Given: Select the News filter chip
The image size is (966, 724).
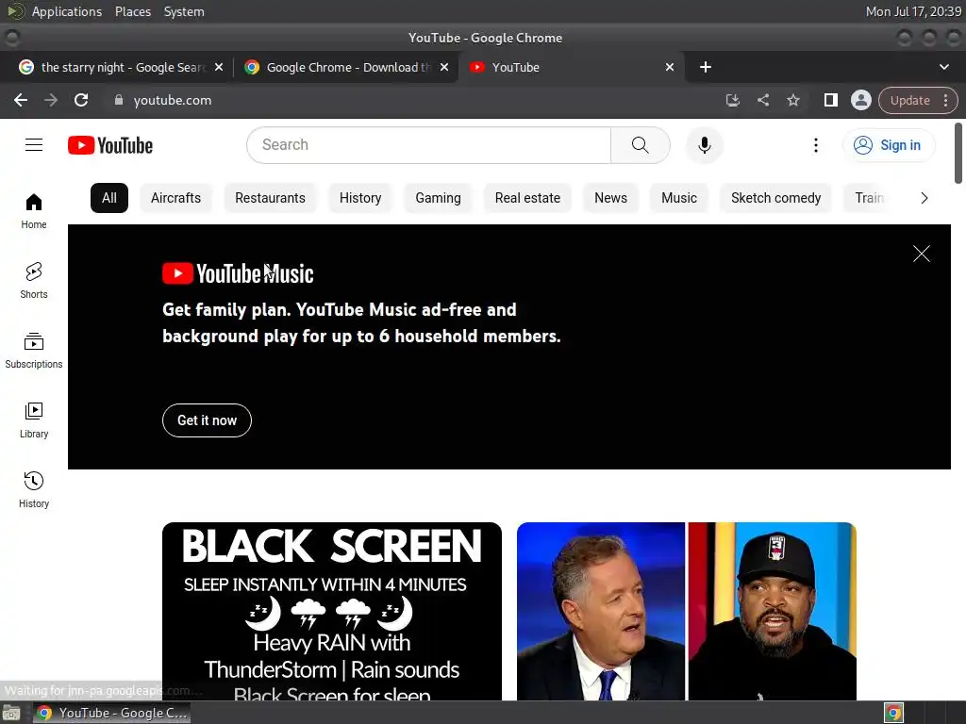Looking at the screenshot, I should (610, 198).
